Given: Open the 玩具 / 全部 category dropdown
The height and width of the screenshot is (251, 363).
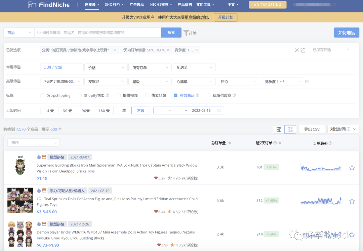Looking at the screenshot, I should coord(62,67).
